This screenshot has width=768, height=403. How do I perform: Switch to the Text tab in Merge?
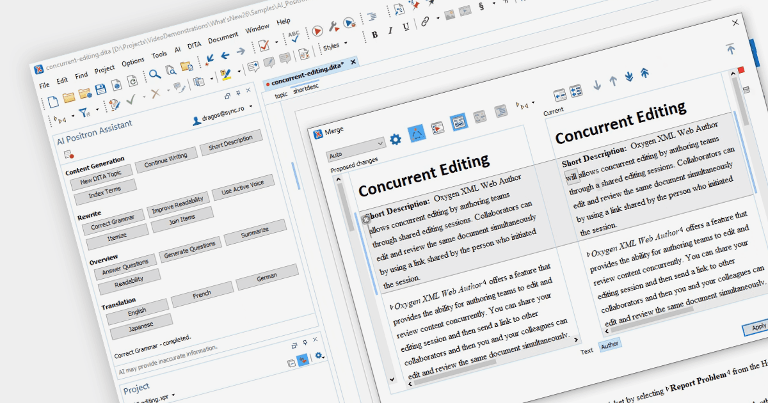(x=587, y=351)
